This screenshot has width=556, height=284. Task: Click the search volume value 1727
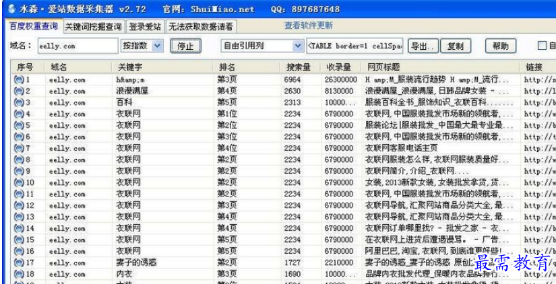[292, 262]
